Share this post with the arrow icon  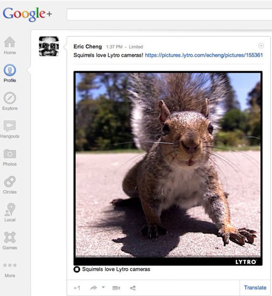[x=94, y=288]
